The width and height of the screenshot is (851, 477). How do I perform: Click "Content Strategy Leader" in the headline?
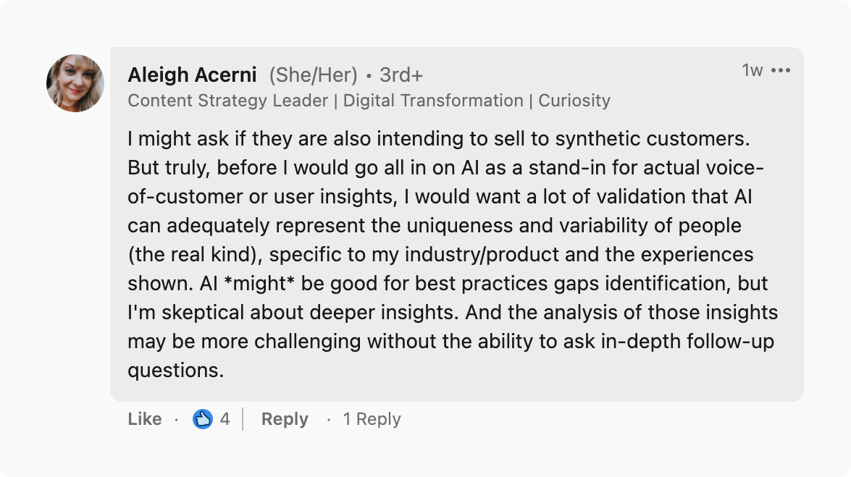click(x=227, y=101)
